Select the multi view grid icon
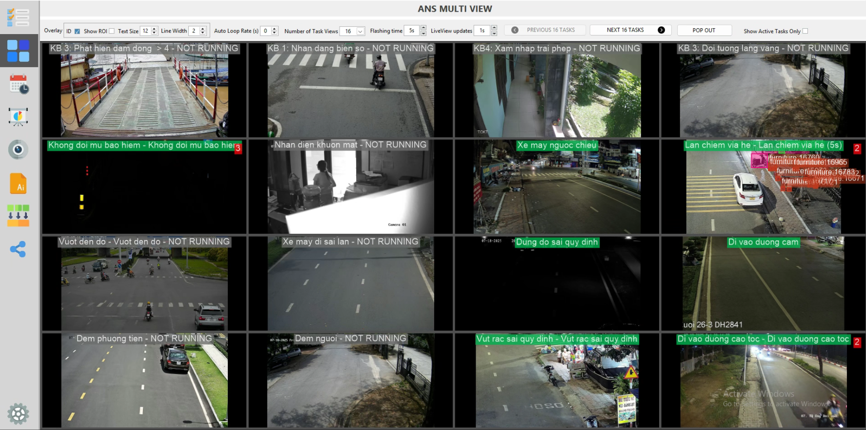 [x=18, y=51]
